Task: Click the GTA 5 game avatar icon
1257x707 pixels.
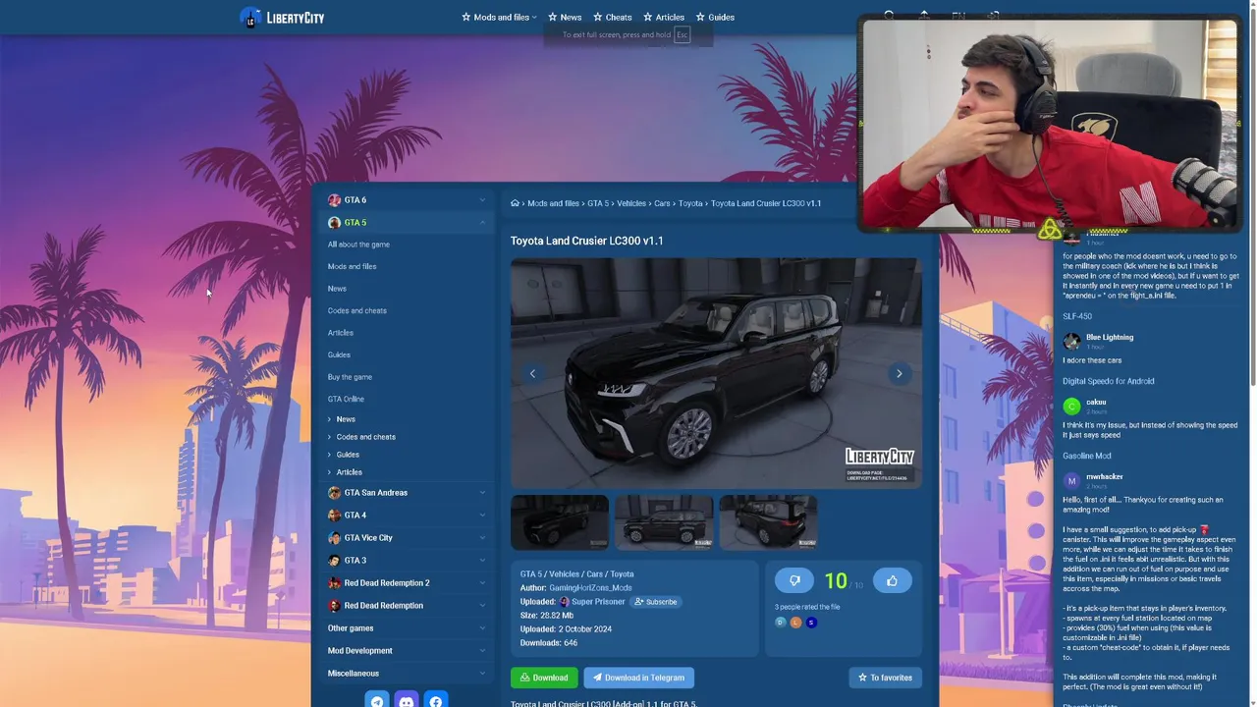Action: (334, 222)
